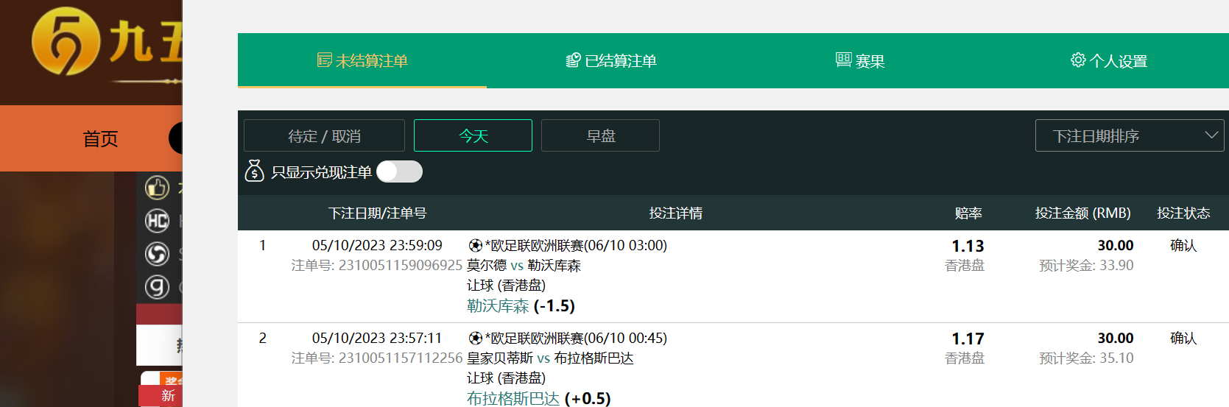Click odds value 1.13
Screen dimensions: 1229x407
968,246
